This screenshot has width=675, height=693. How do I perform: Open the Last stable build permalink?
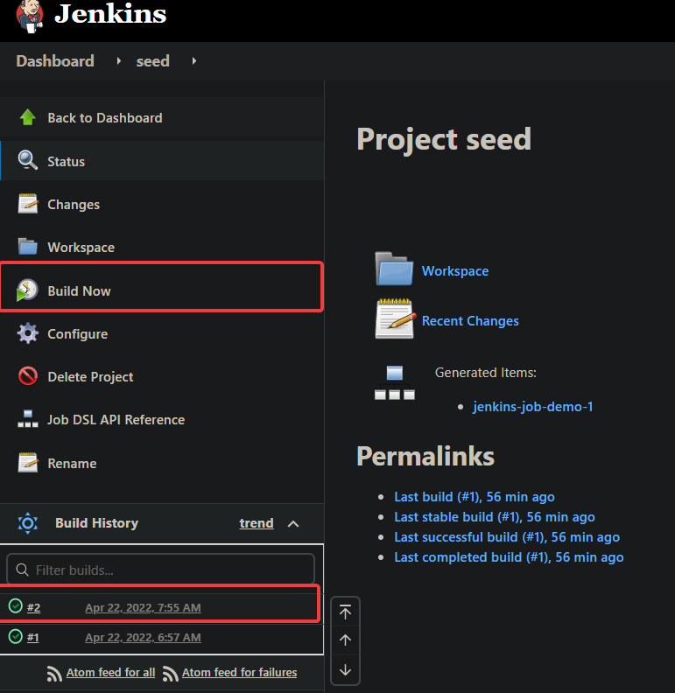(x=494, y=516)
